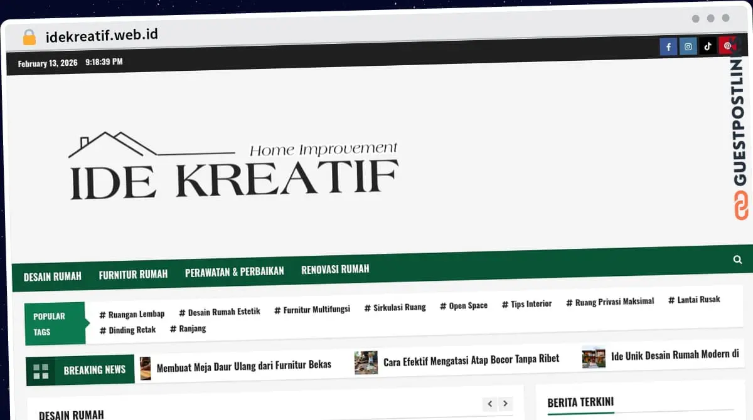Open the Dinding Retak tag
Screen dimensions: 753x420
click(127, 330)
